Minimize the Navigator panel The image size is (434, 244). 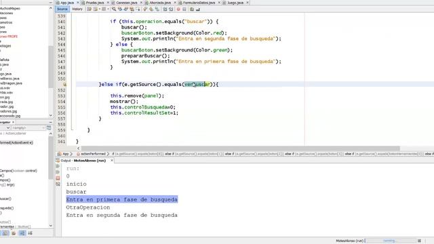[x=50, y=122]
